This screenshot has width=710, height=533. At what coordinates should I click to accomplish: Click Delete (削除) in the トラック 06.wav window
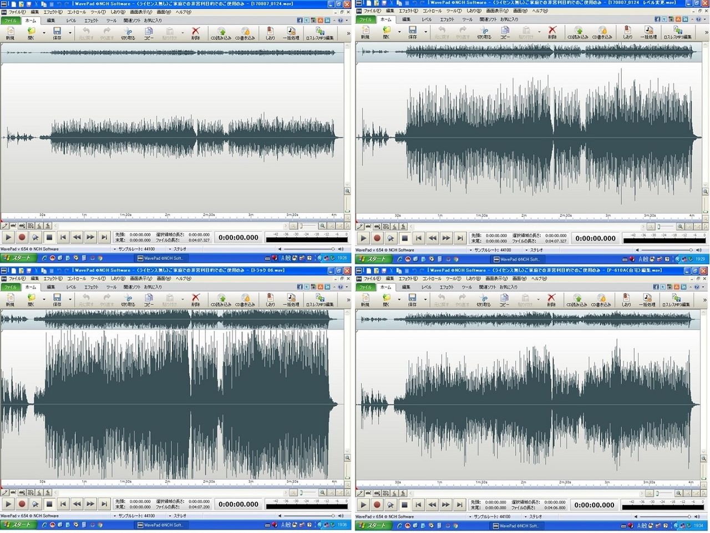point(196,300)
